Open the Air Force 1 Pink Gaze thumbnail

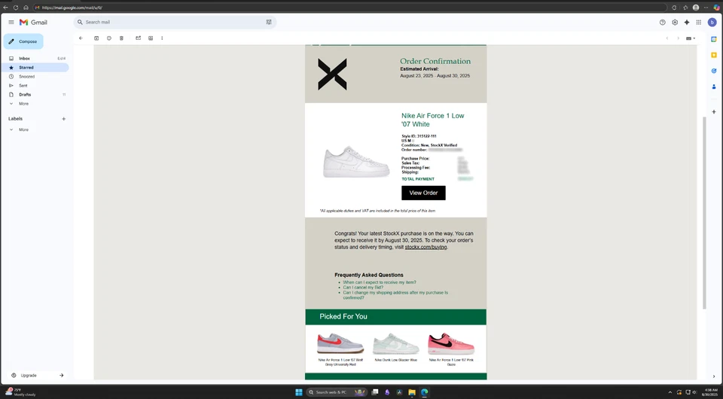coord(451,344)
